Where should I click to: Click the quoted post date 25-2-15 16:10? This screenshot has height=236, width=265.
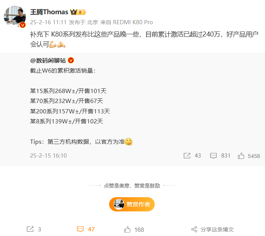pos(49,156)
